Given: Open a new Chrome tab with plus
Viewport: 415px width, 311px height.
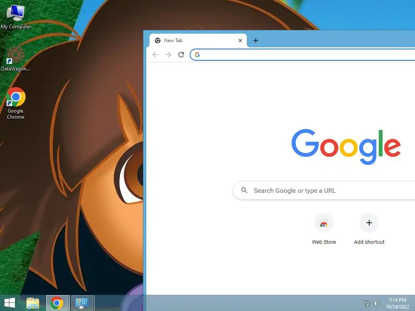Looking at the screenshot, I should 256,40.
